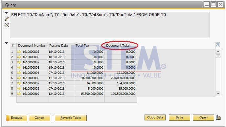Collapse the results table triangle
The image size is (226, 127).
(x=6, y=43)
